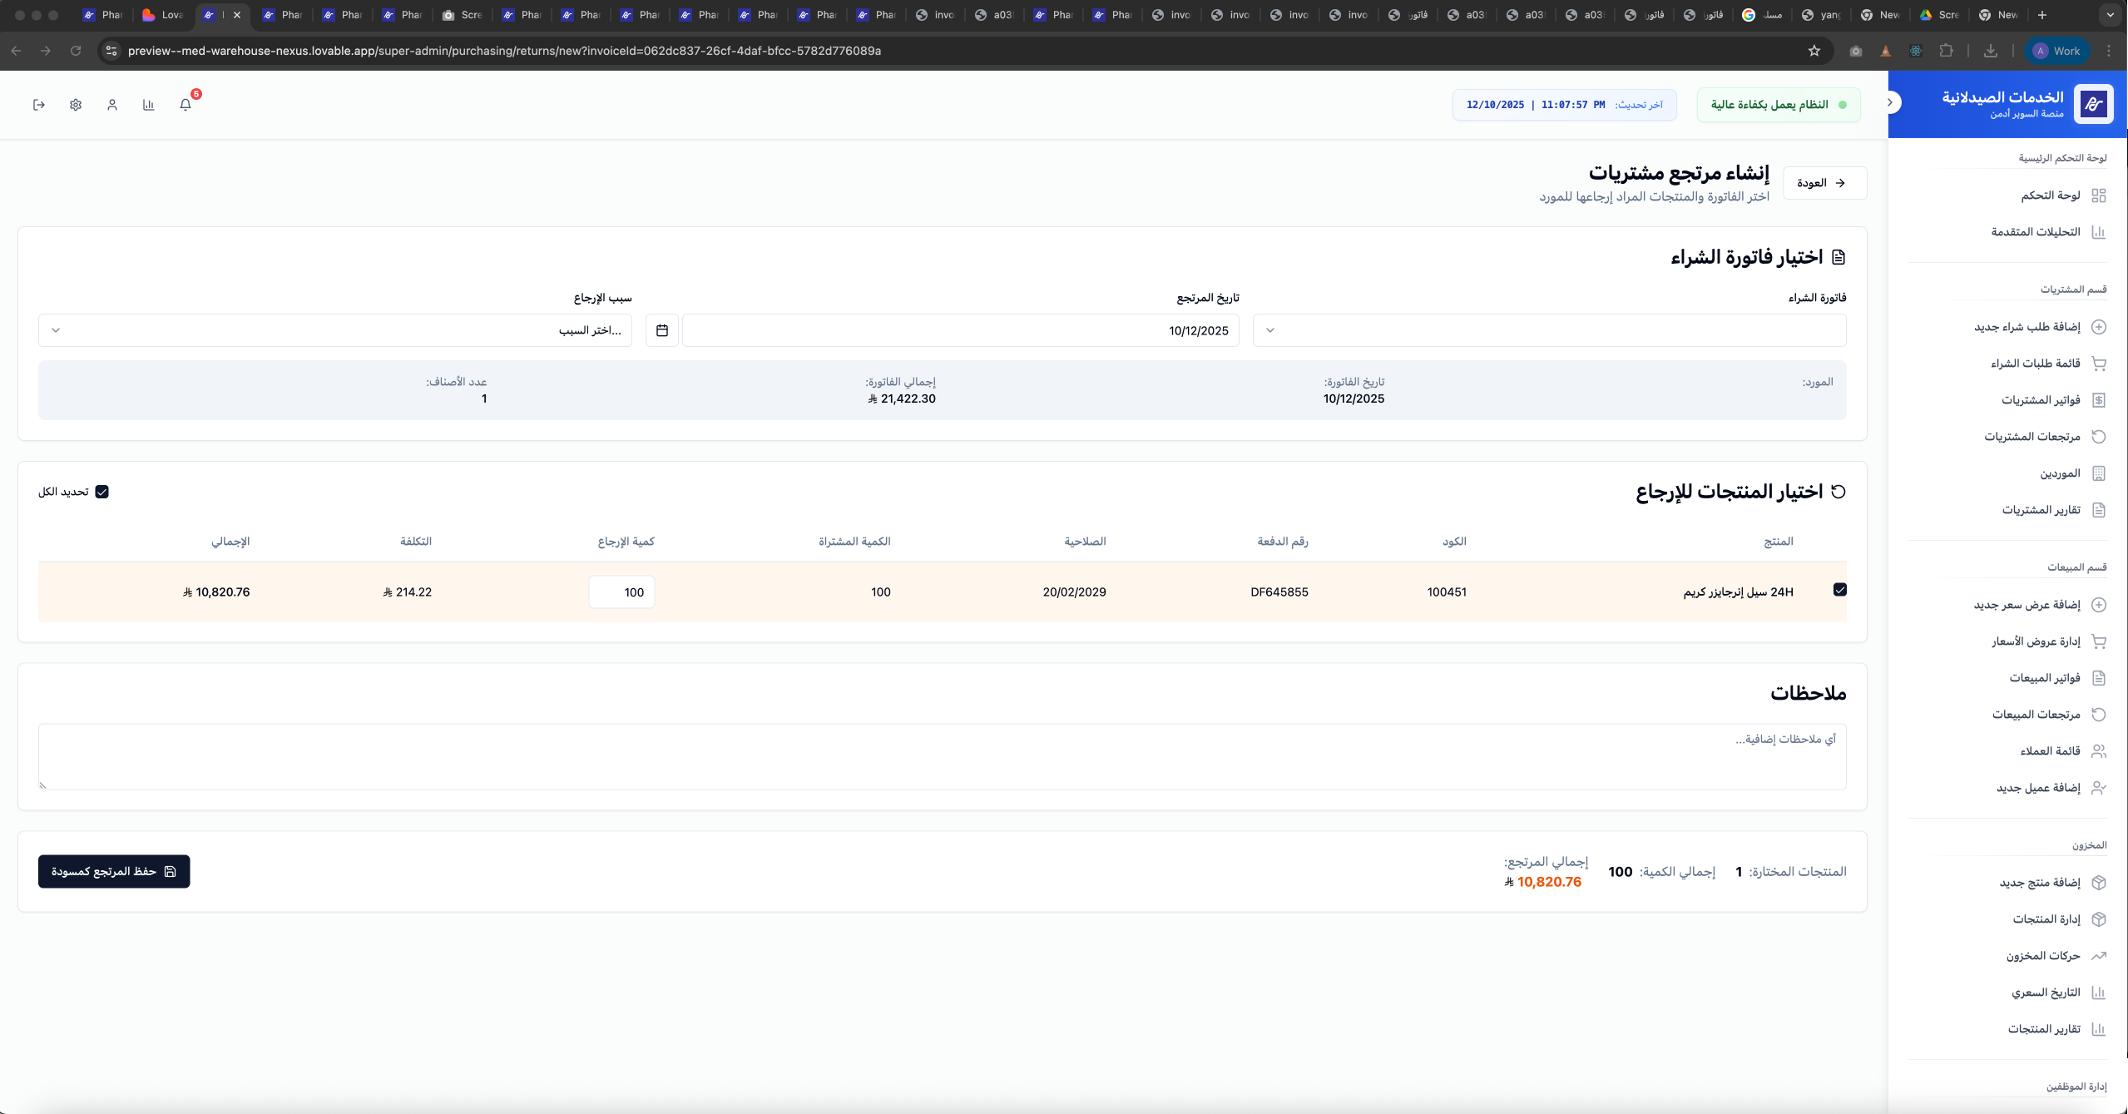The width and height of the screenshot is (2128, 1114).
Task: Open the فاتورة الشراء dropdown
Action: (1549, 330)
